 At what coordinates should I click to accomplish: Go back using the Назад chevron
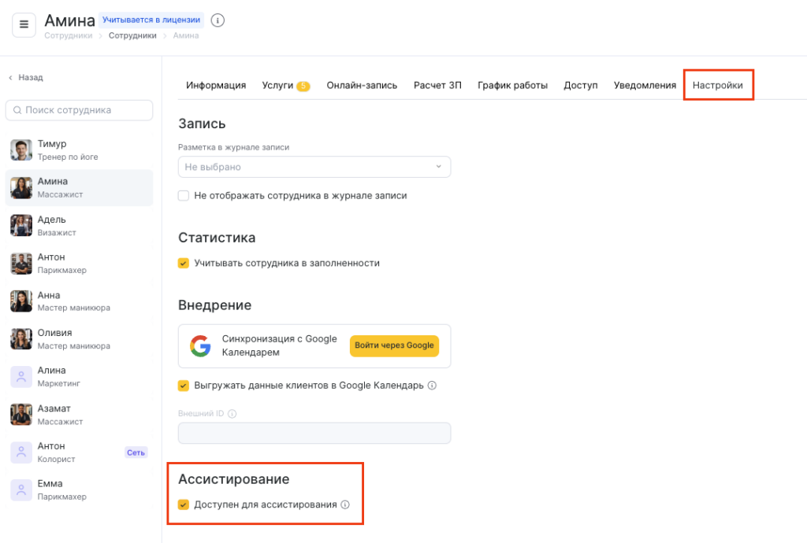pyautogui.click(x=11, y=78)
